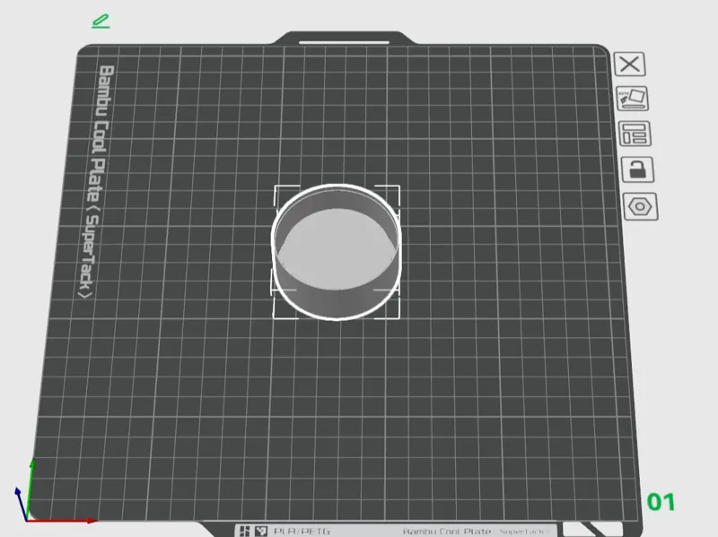Viewport: 718px width, 537px height.
Task: Remove plate using the X icon
Action: 630,64
